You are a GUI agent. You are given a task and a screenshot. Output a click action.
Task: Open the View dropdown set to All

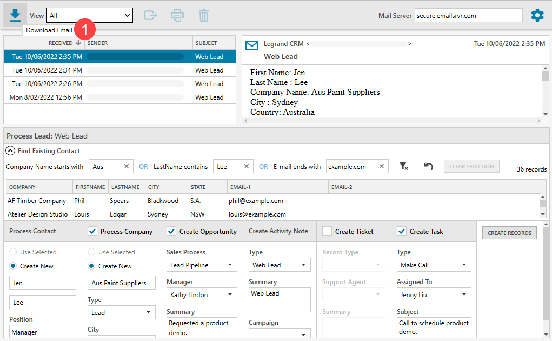click(x=90, y=16)
